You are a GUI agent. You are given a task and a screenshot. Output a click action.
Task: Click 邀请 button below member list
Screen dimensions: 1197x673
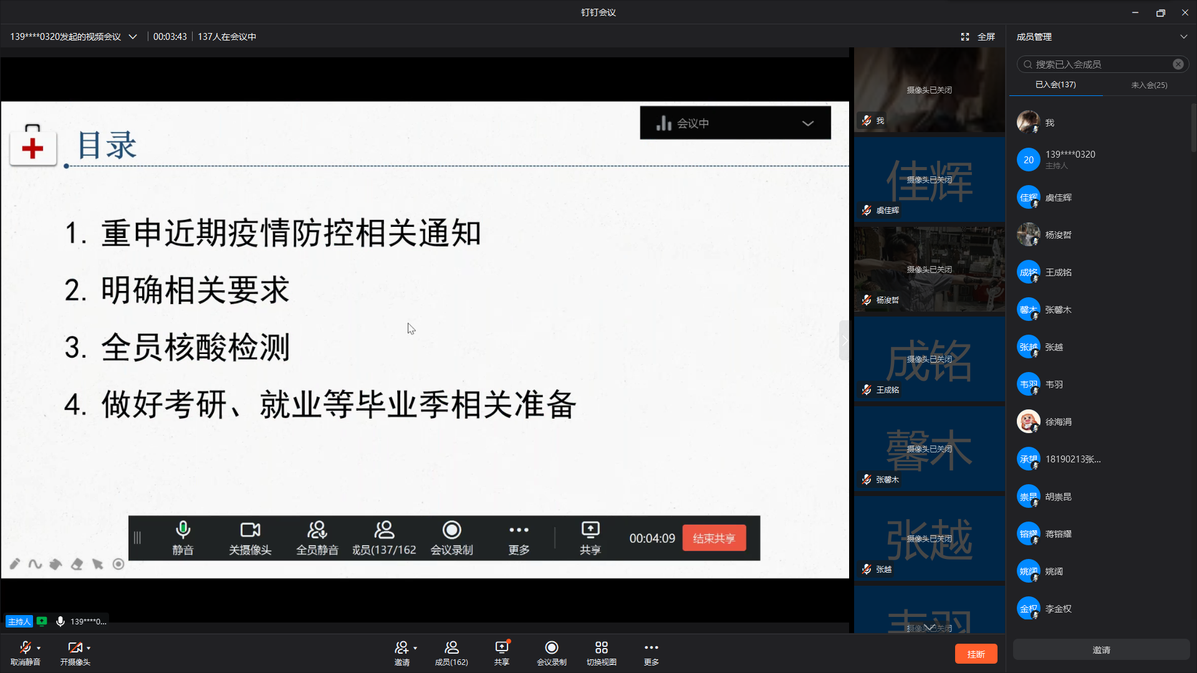pos(1101,650)
